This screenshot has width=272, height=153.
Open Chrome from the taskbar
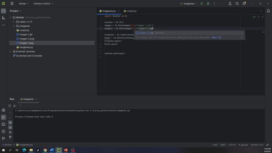coord(45,150)
